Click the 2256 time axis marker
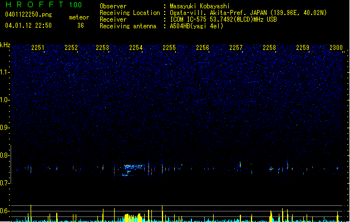The height and width of the screenshot is (222, 350). (203, 48)
